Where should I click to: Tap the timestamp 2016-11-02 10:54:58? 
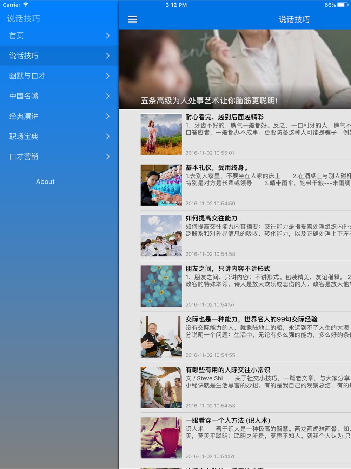[210, 254]
